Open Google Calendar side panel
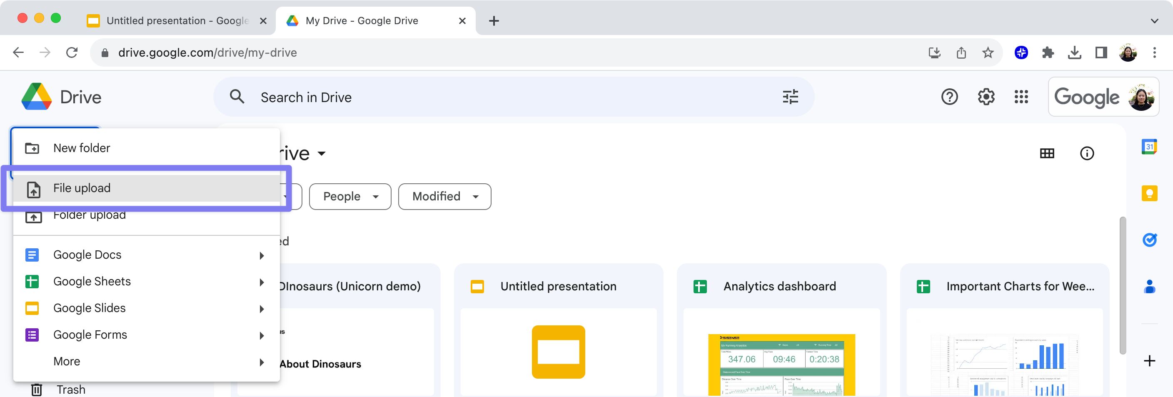Viewport: 1173px width, 397px height. tap(1149, 147)
